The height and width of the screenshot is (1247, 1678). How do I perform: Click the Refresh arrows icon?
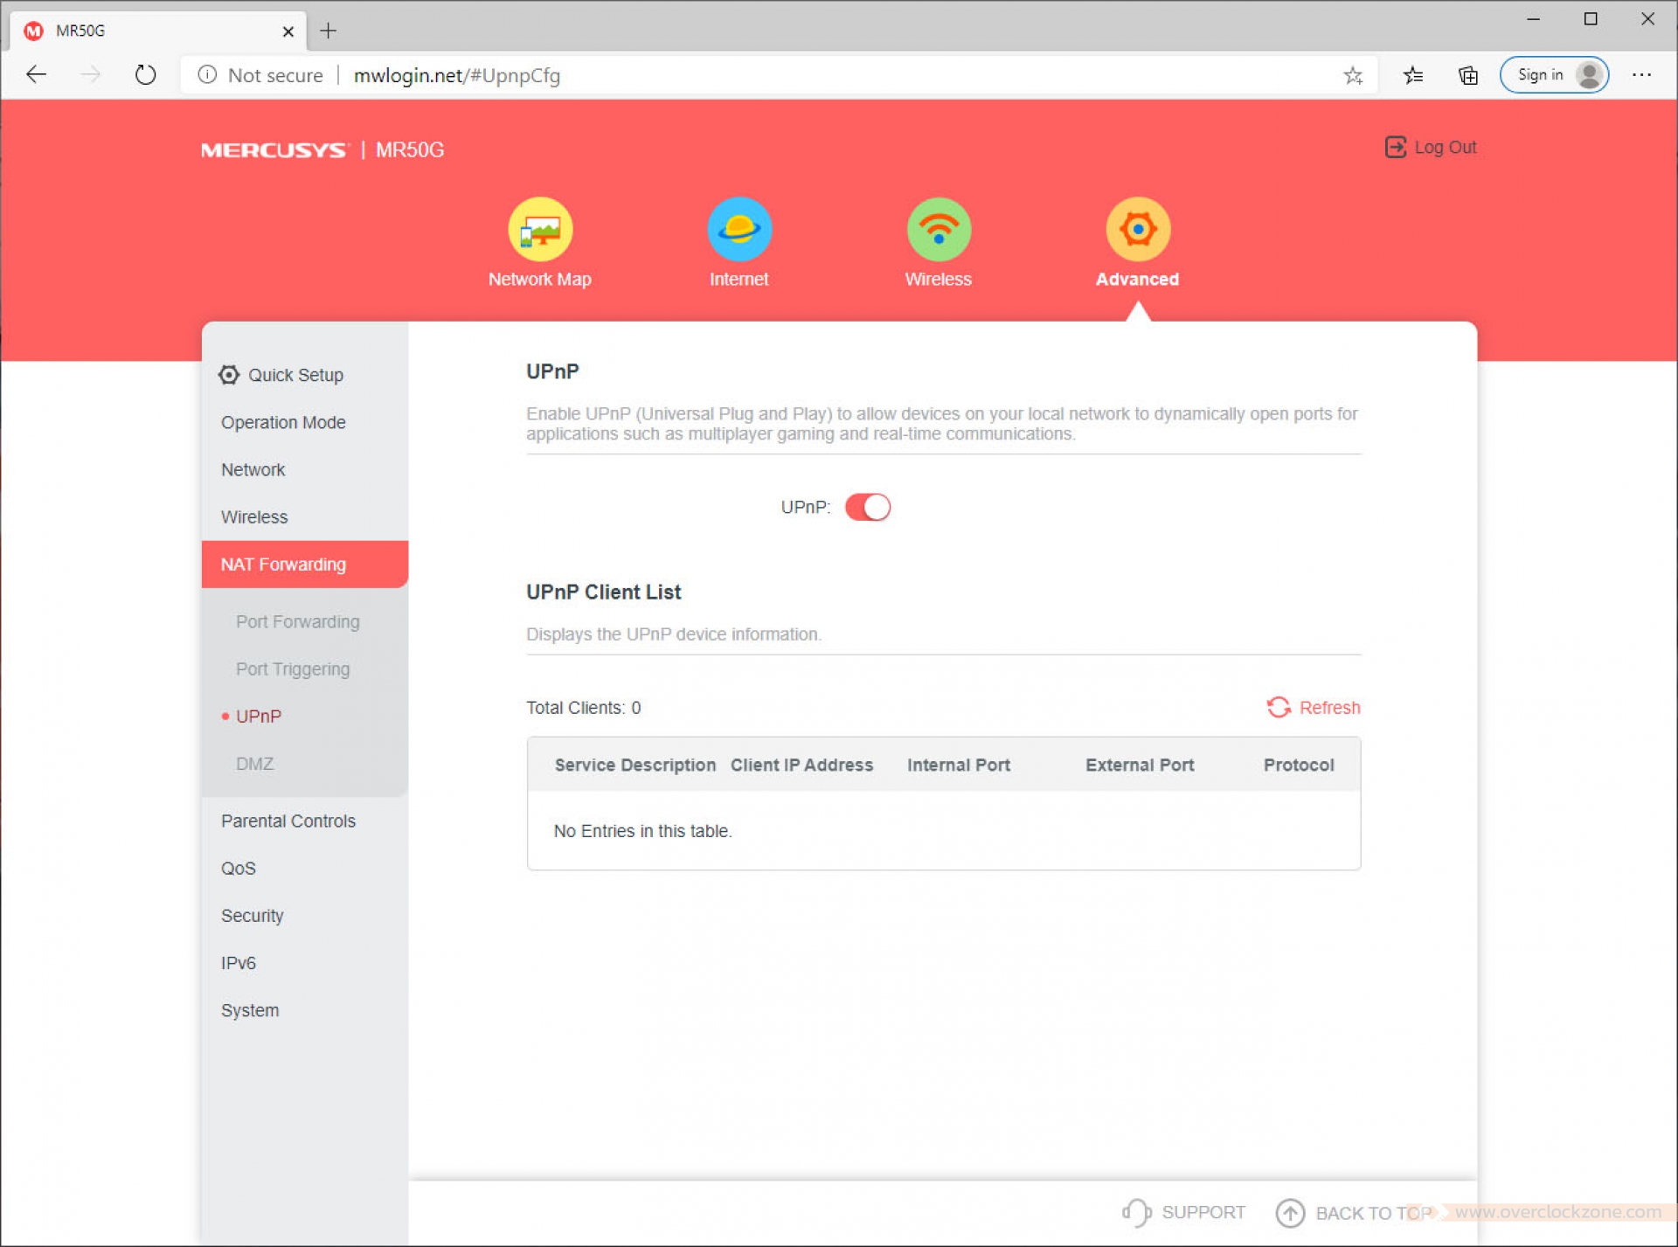(x=1278, y=707)
